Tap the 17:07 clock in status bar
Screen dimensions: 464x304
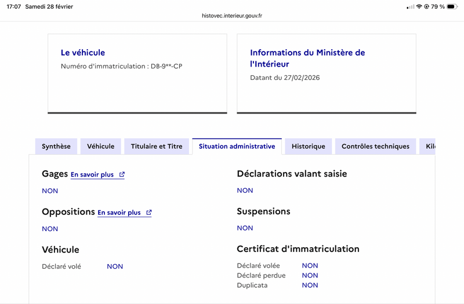point(14,6)
